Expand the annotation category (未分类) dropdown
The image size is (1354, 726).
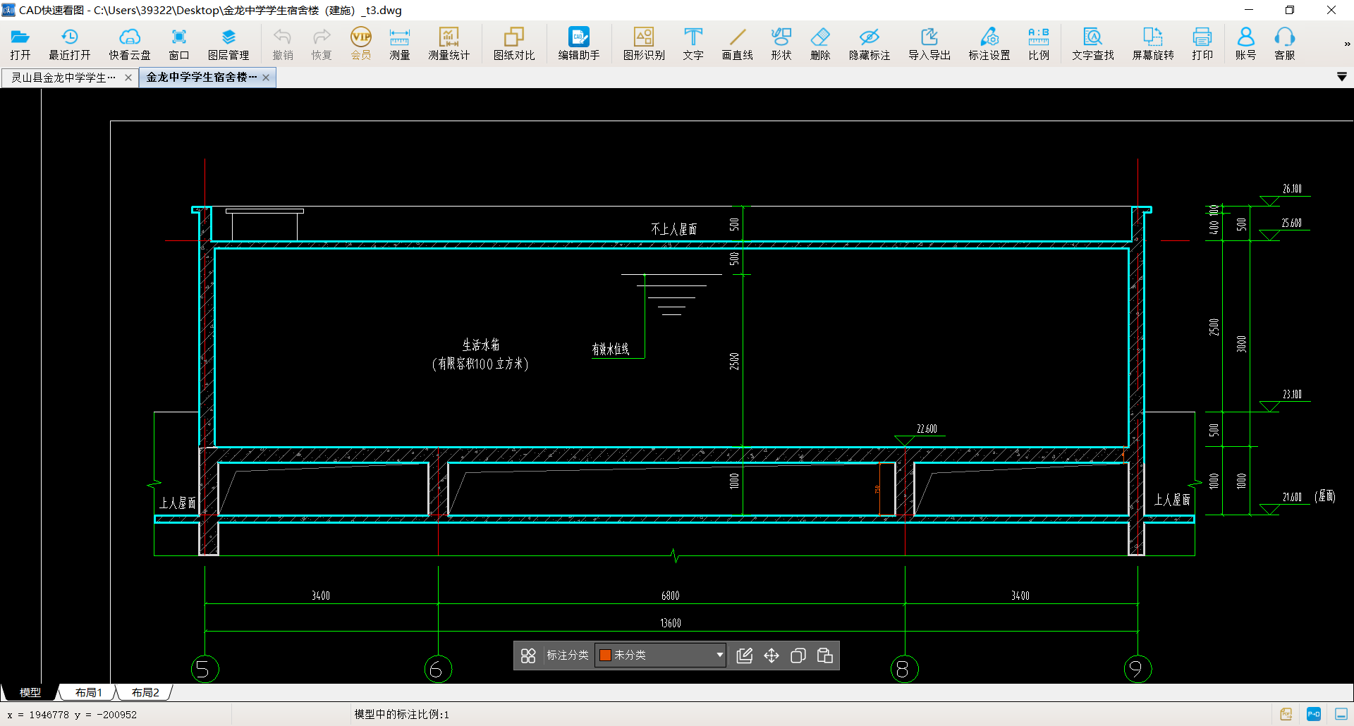pyautogui.click(x=719, y=655)
